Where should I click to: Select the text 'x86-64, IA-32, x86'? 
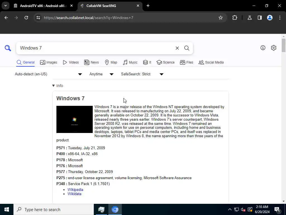[83, 154]
